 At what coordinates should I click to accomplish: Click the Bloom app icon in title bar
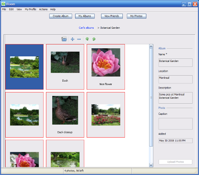click(4, 4)
